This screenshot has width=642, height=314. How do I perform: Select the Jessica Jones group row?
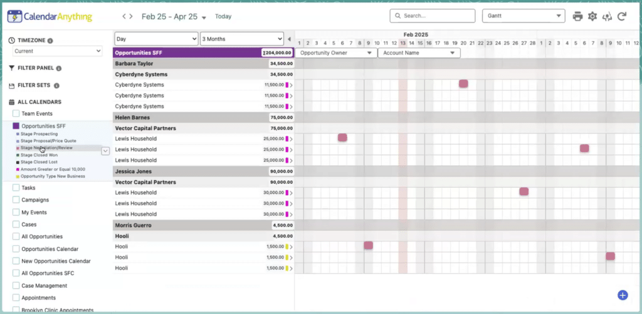204,171
